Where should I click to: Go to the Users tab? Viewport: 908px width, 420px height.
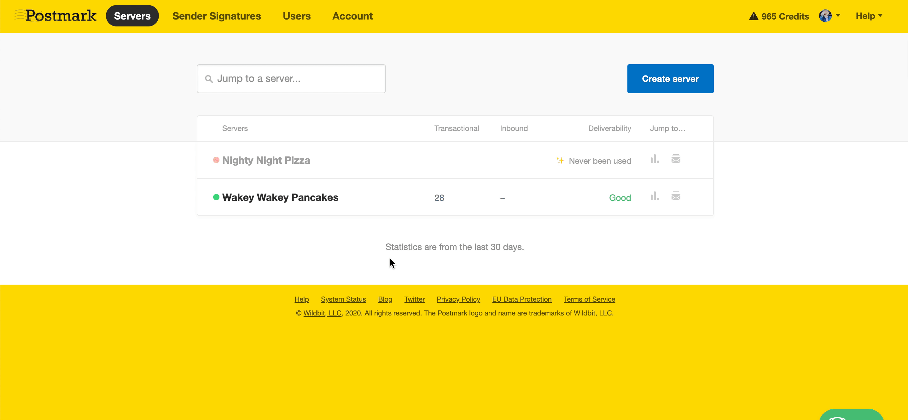[x=296, y=16]
